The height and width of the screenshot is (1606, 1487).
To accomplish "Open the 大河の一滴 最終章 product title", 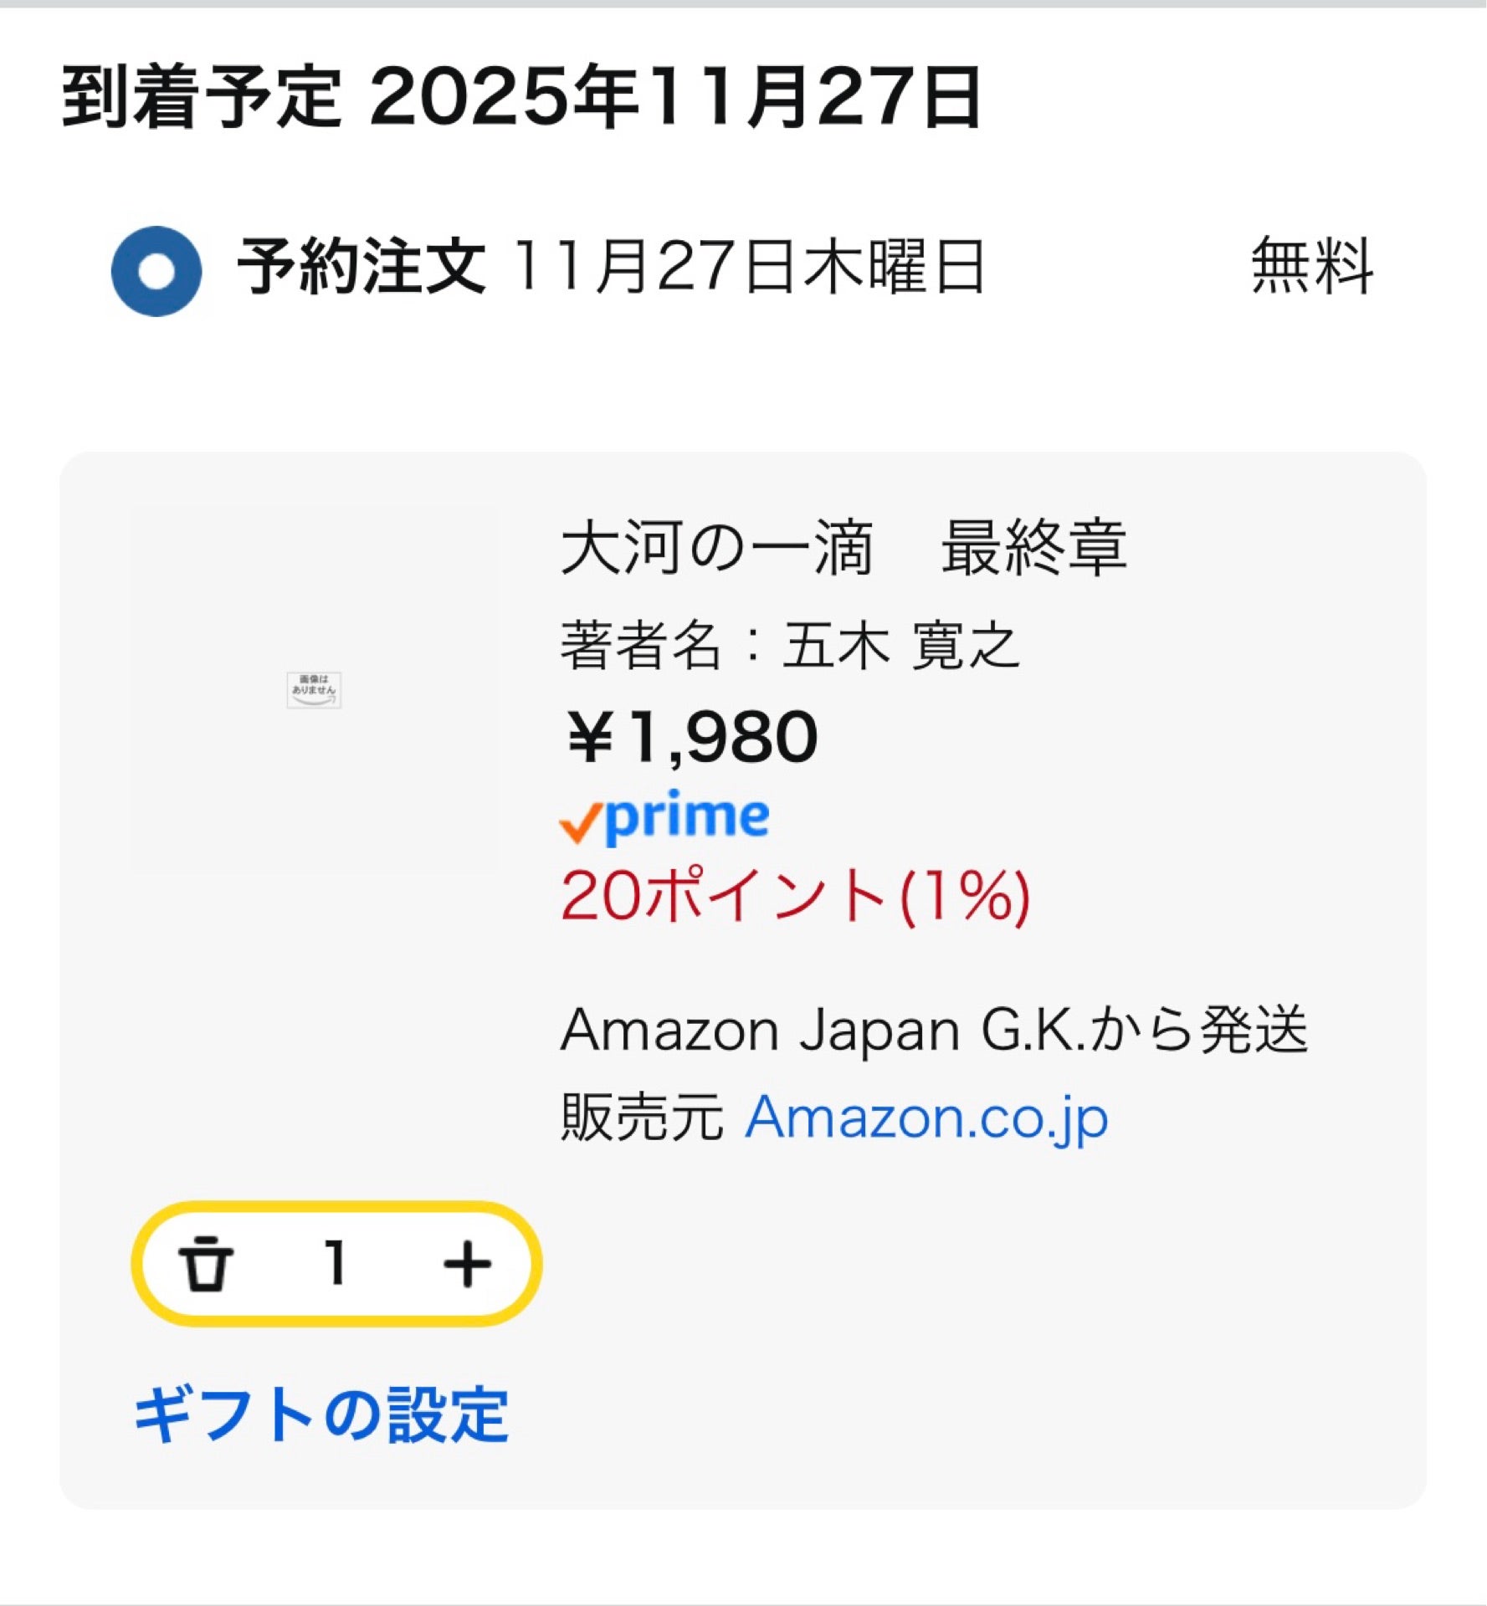I will click(843, 549).
